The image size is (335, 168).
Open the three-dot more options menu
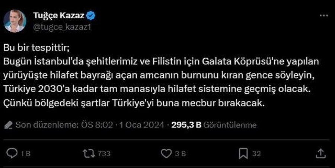pos(324,16)
